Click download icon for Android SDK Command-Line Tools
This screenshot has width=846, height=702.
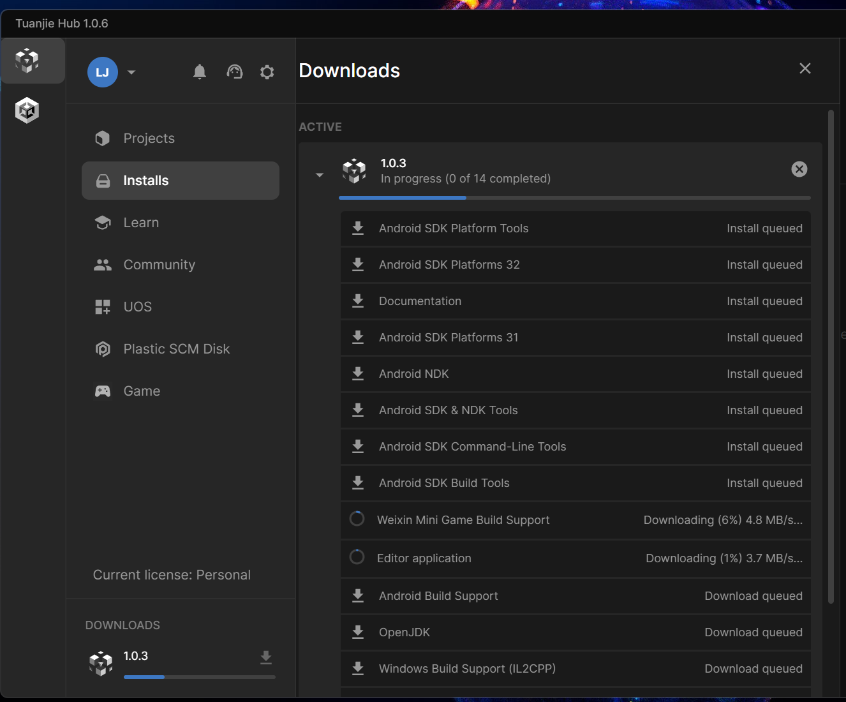tap(358, 447)
